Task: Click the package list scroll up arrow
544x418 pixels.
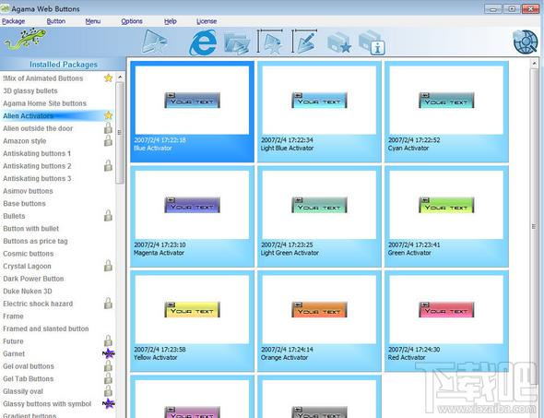Action: pos(120,77)
